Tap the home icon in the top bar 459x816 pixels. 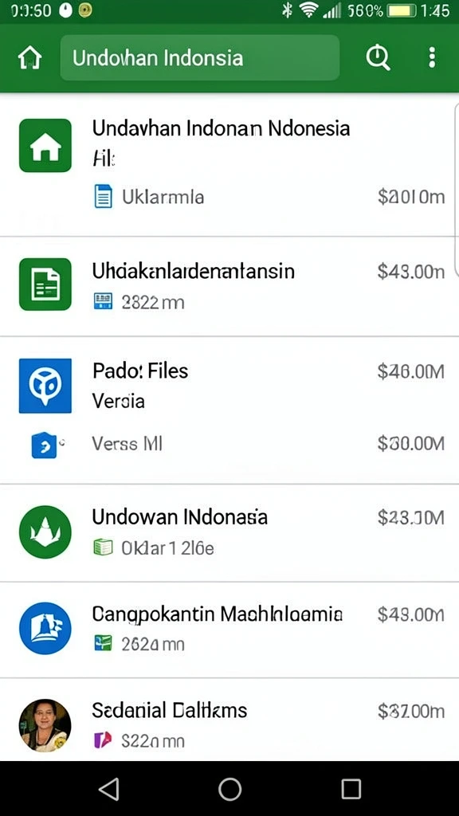pyautogui.click(x=29, y=57)
